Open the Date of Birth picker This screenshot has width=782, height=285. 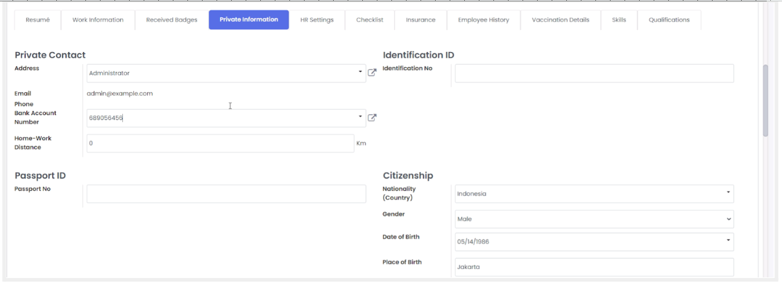[593, 242]
